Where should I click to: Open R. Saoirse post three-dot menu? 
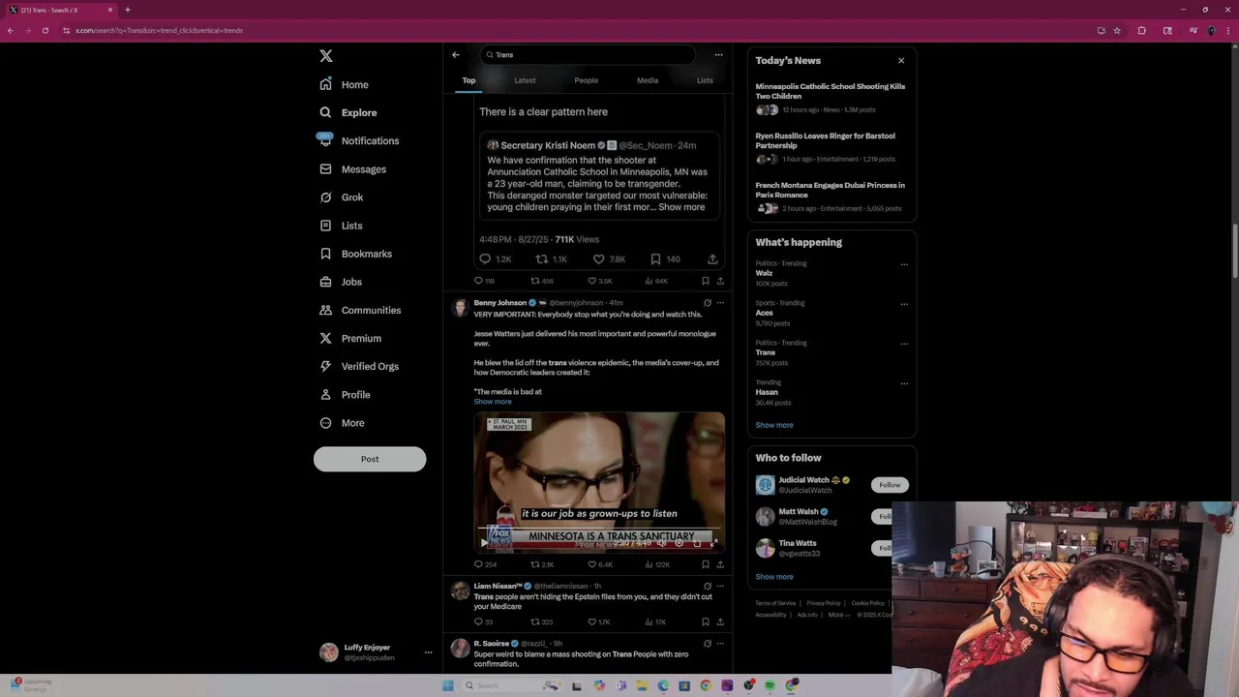click(720, 644)
